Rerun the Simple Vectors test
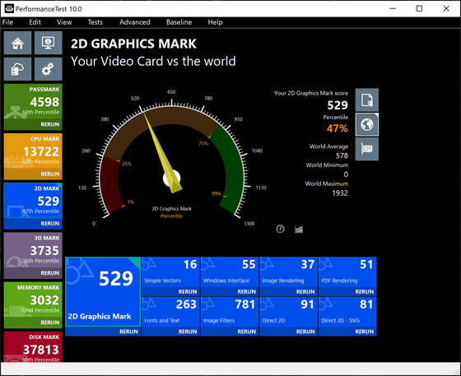The width and height of the screenshot is (461, 376). (x=188, y=291)
